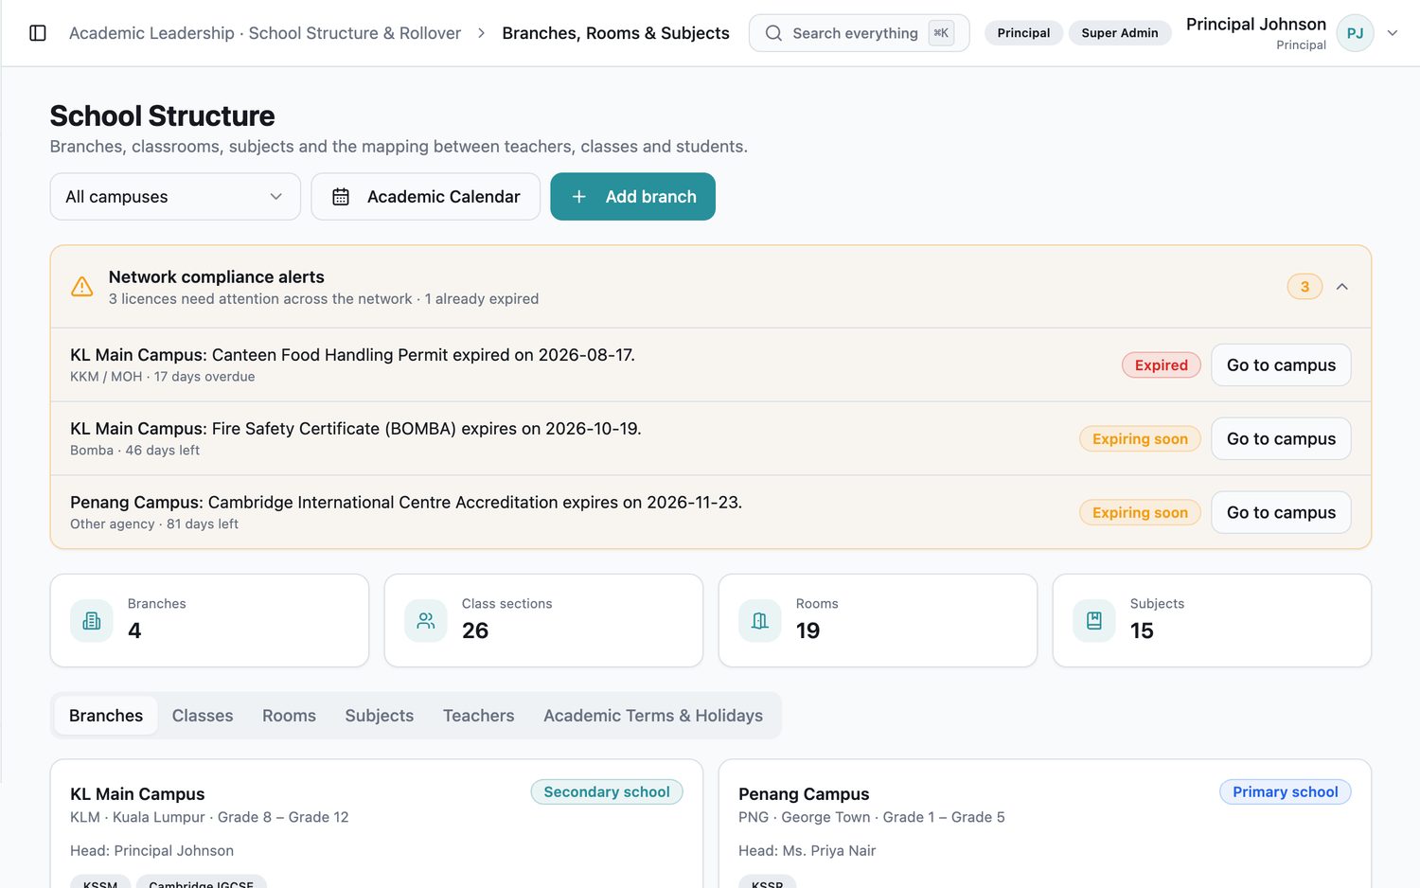Switch to the Classes tab

coord(203,716)
